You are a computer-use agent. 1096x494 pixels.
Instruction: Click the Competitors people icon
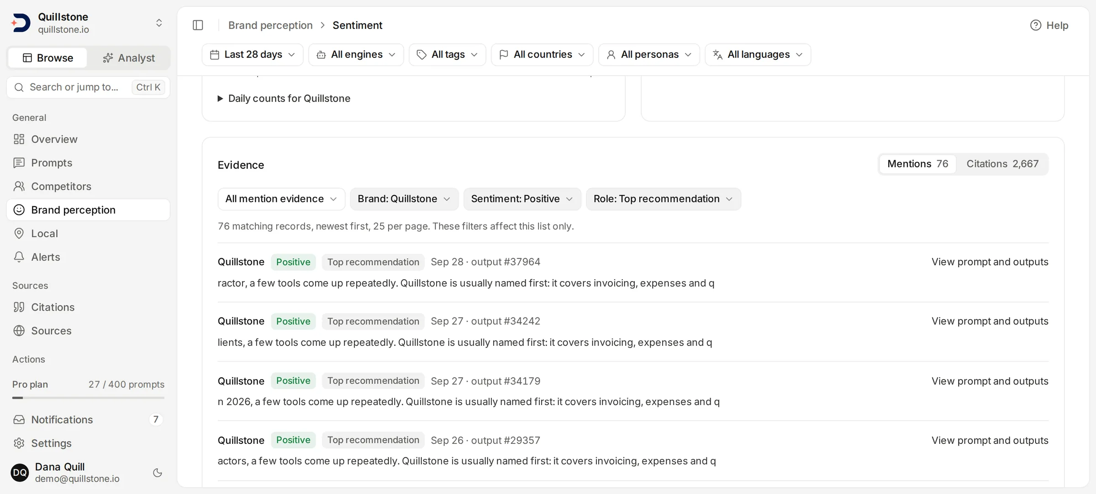(19, 186)
